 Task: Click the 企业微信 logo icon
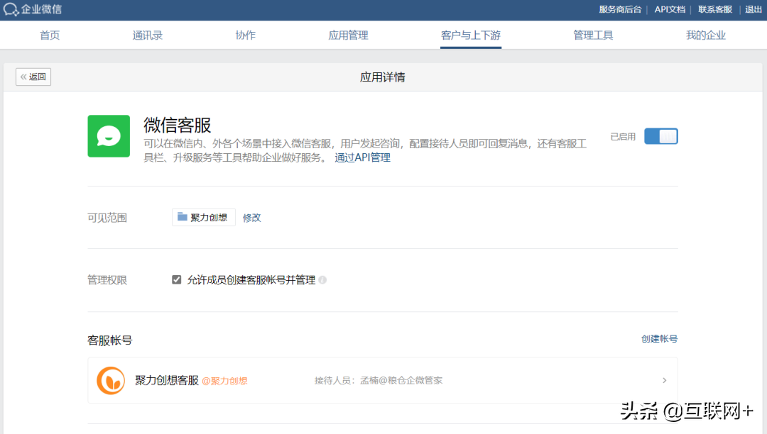[11, 9]
